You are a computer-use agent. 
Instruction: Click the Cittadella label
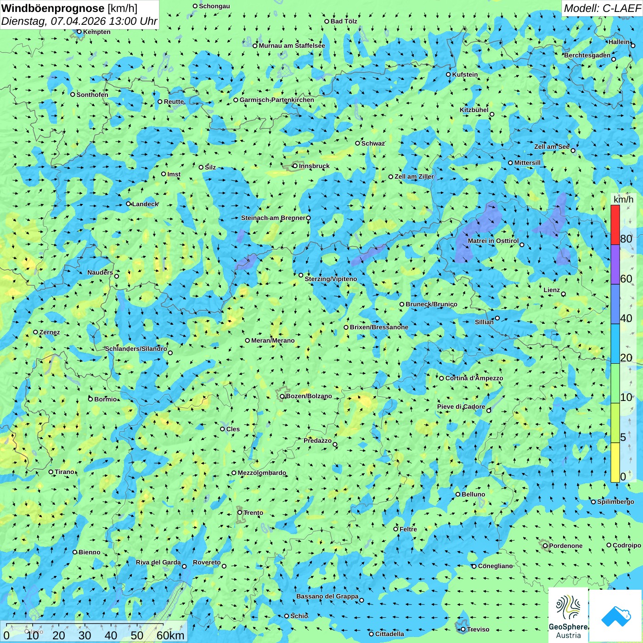click(390, 634)
